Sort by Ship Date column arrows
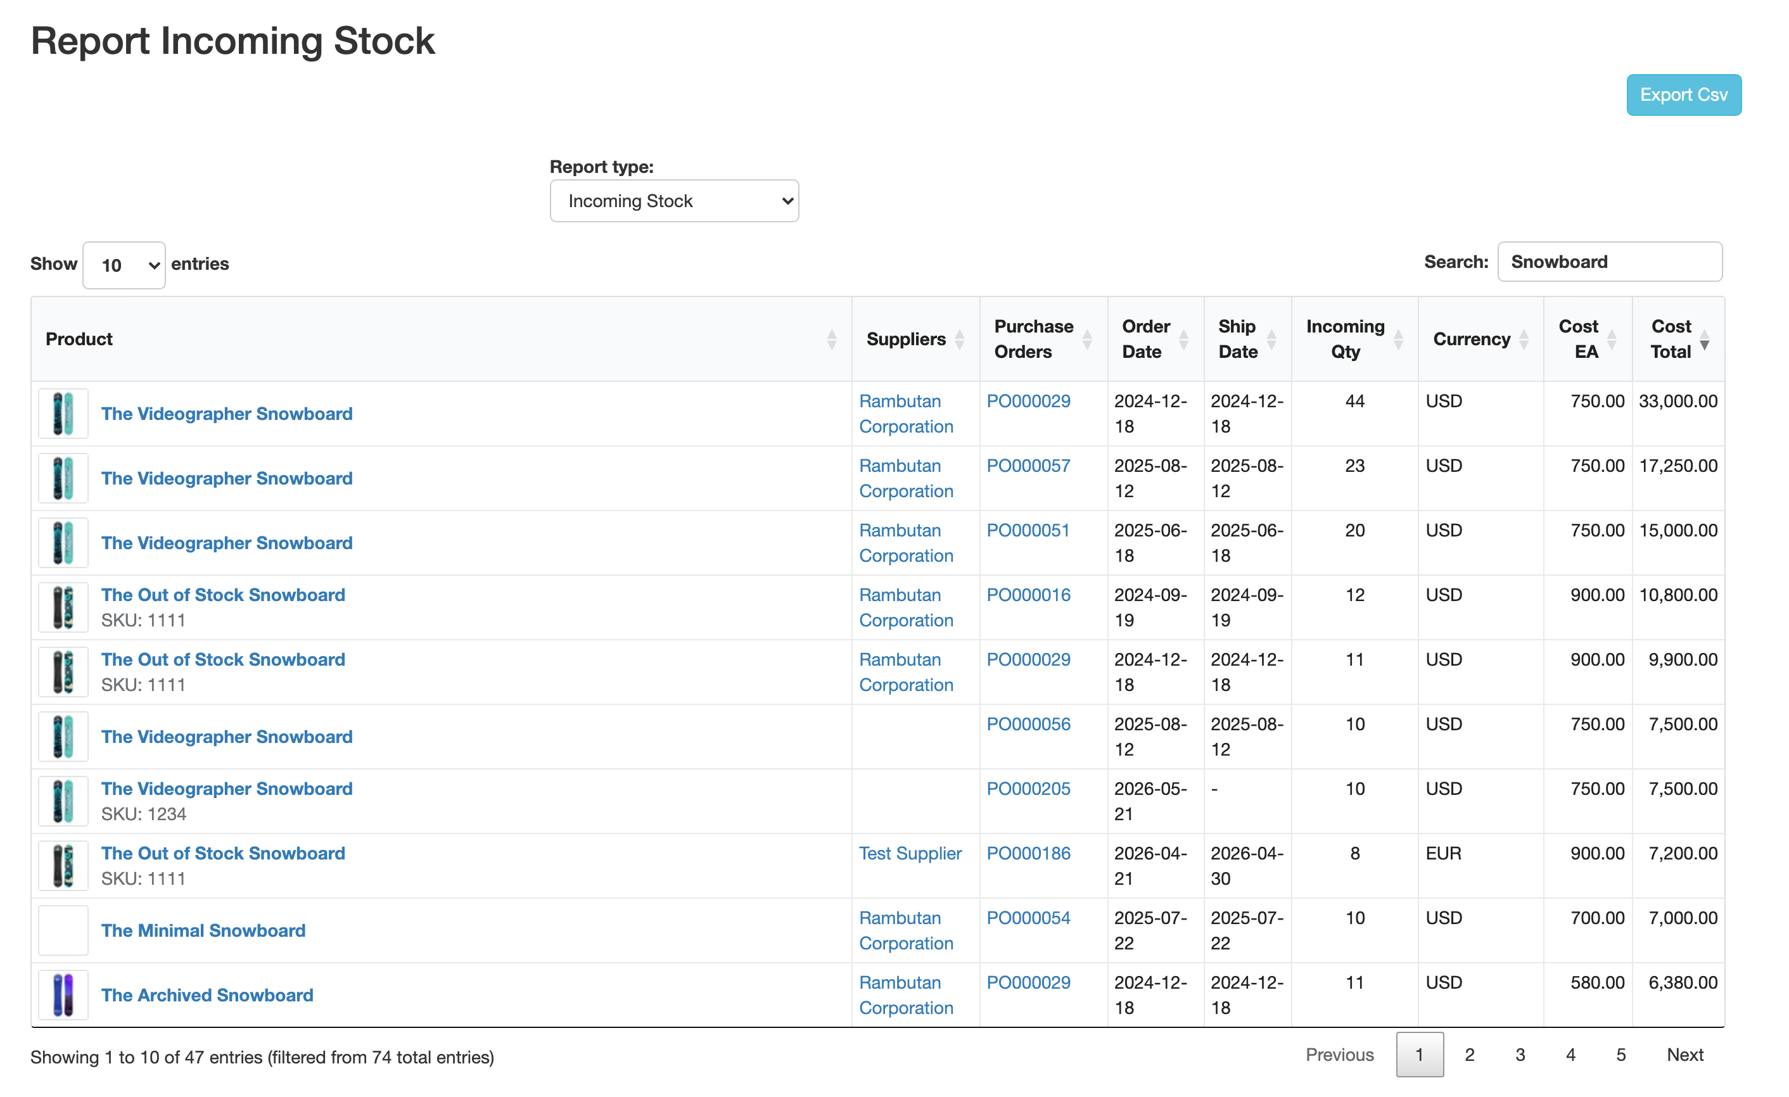 click(1271, 339)
